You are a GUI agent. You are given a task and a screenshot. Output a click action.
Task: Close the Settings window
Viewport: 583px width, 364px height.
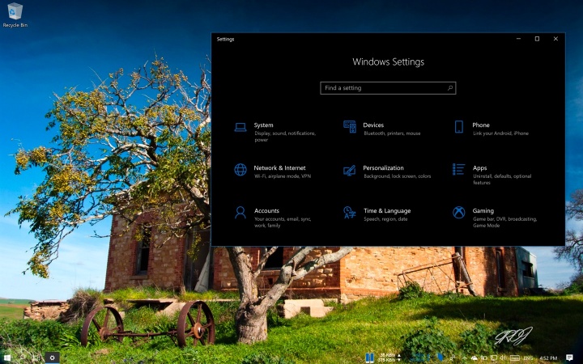[555, 39]
